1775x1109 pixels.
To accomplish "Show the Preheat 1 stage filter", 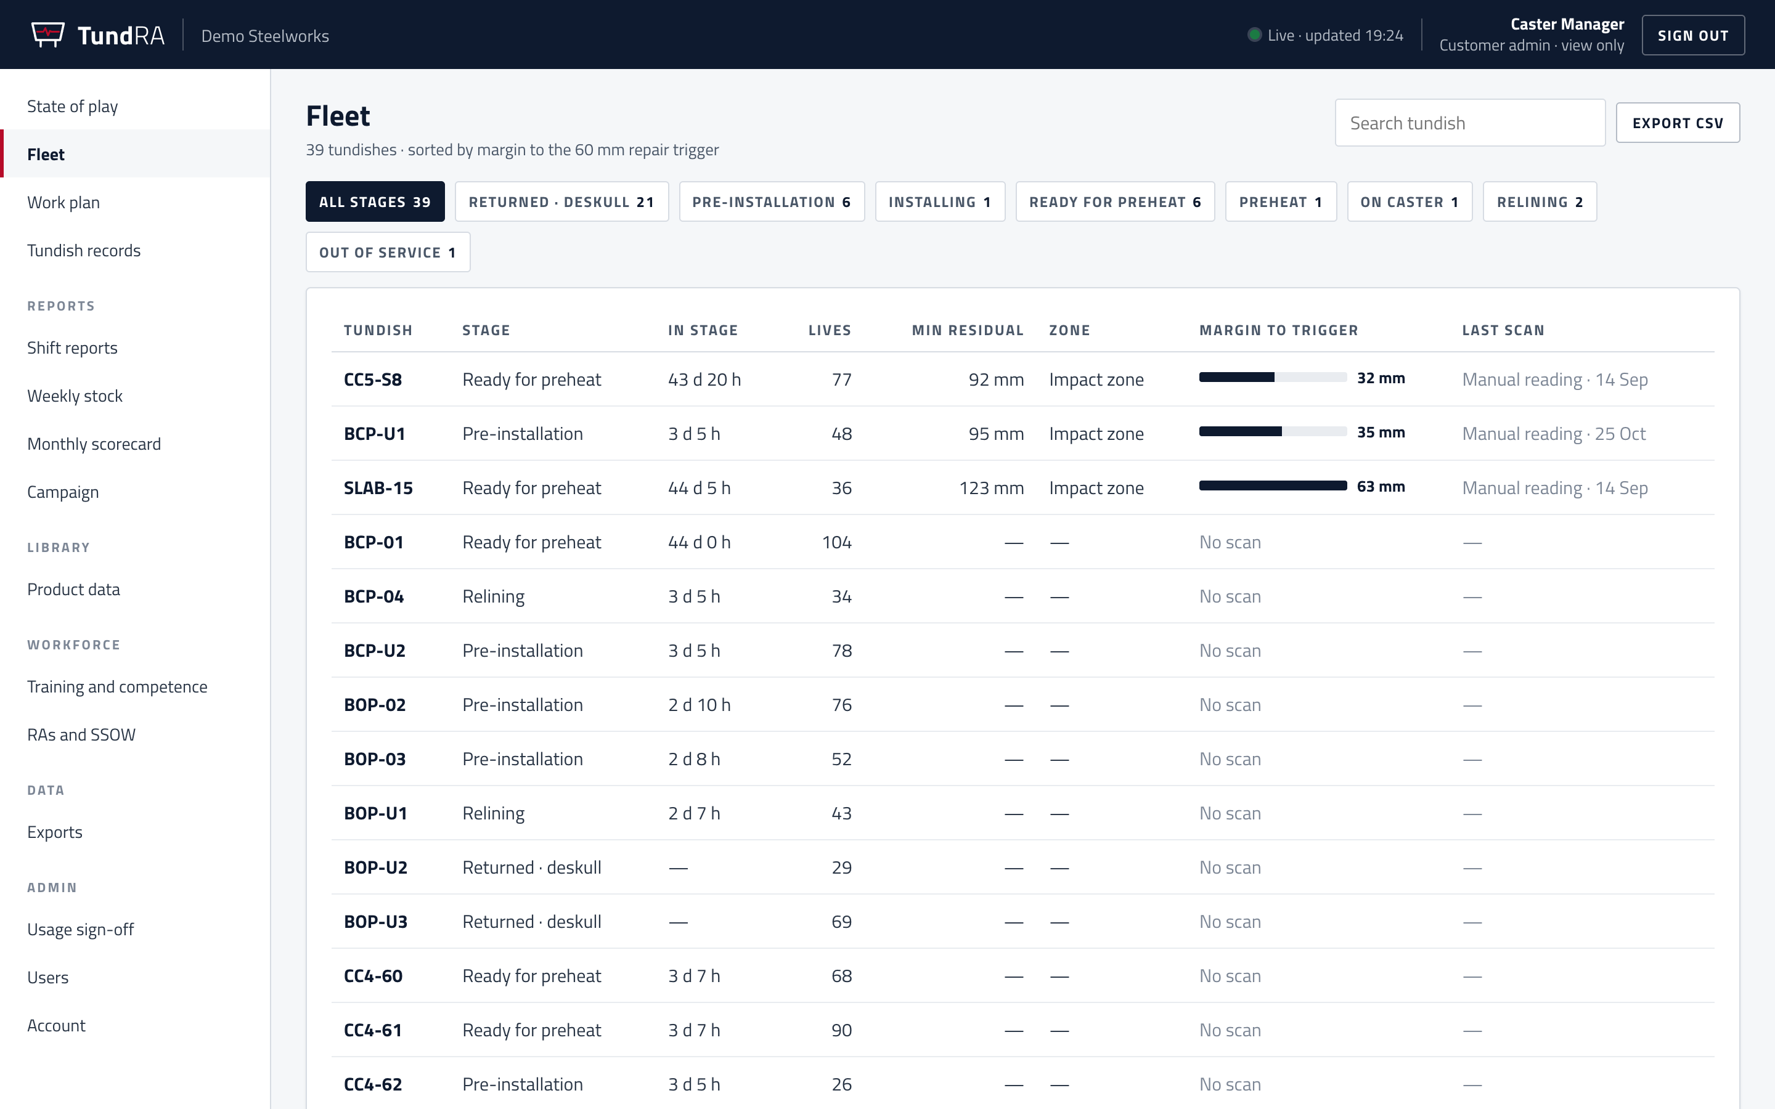I will click(x=1281, y=201).
